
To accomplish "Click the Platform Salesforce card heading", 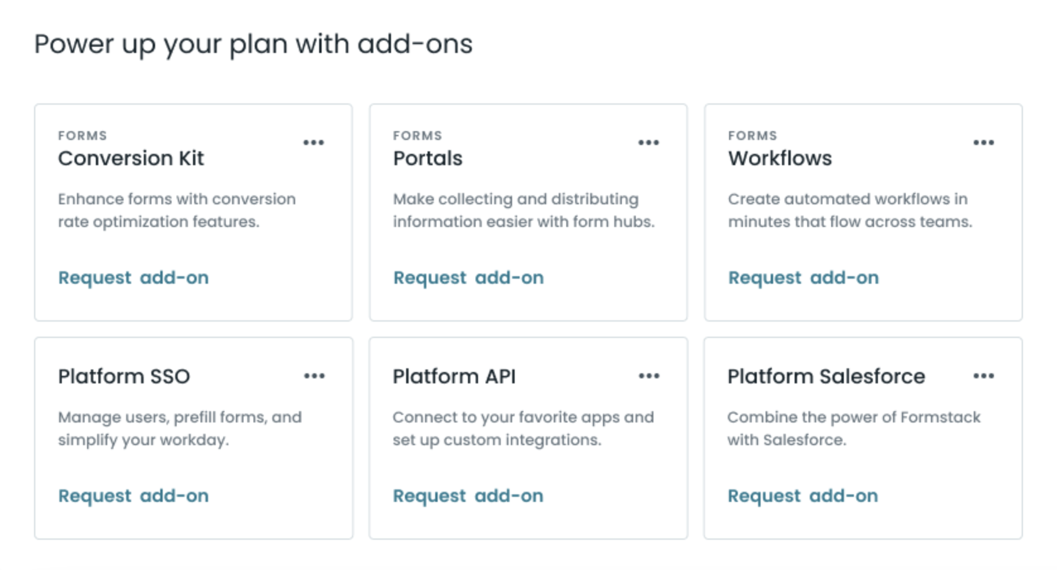I will click(x=826, y=376).
